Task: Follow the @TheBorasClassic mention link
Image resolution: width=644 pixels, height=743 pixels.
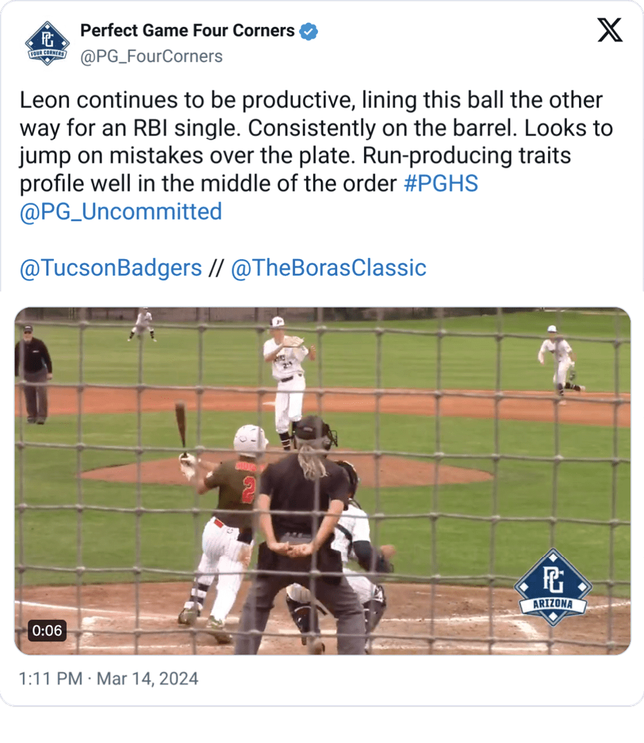Action: pos(328,267)
